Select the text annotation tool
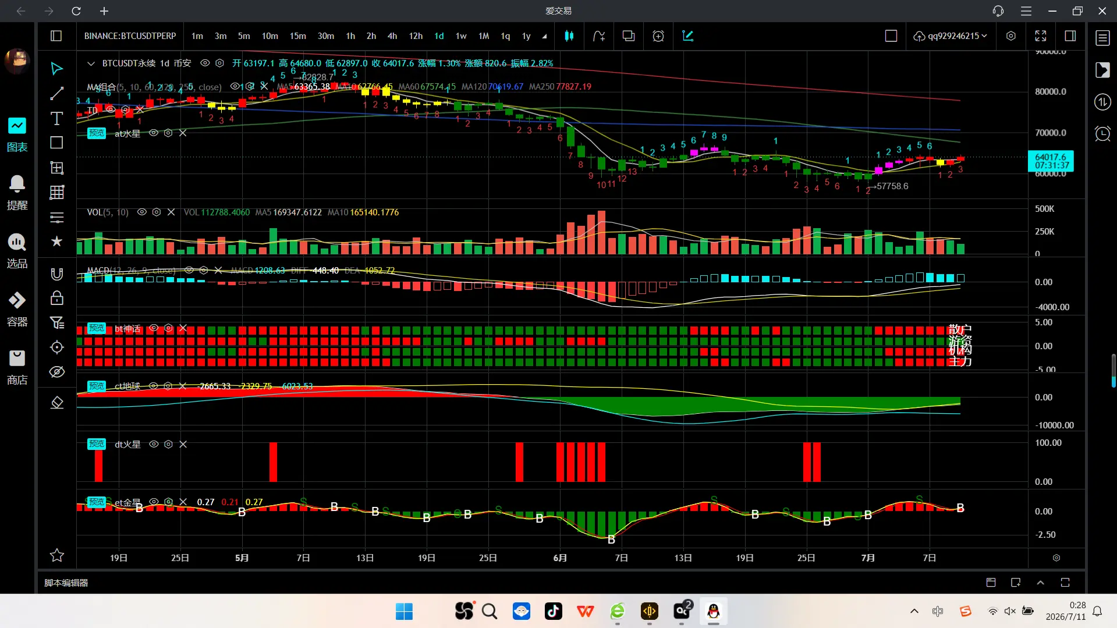Screen dimensions: 1117x628 pos(56,119)
